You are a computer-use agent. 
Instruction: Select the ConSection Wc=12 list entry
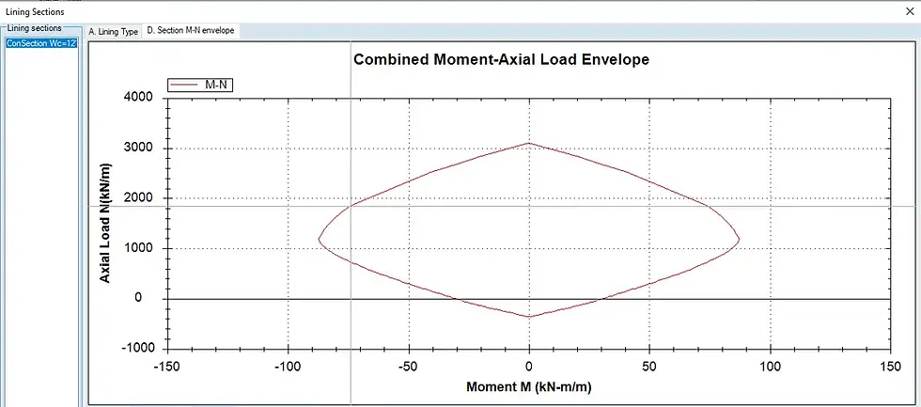[x=41, y=43]
